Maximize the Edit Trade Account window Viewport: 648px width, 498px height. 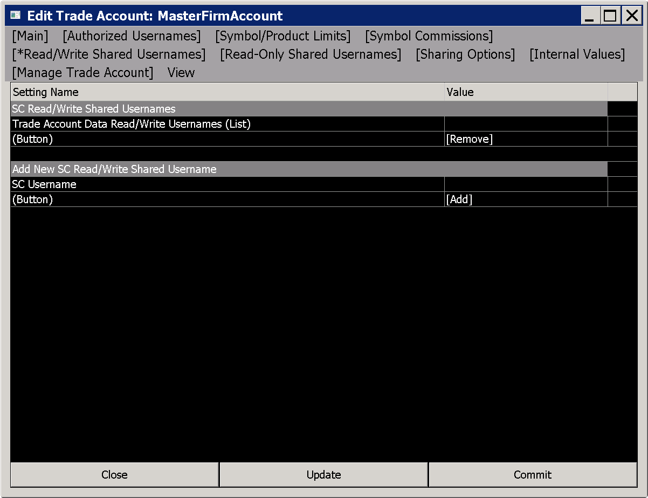610,16
